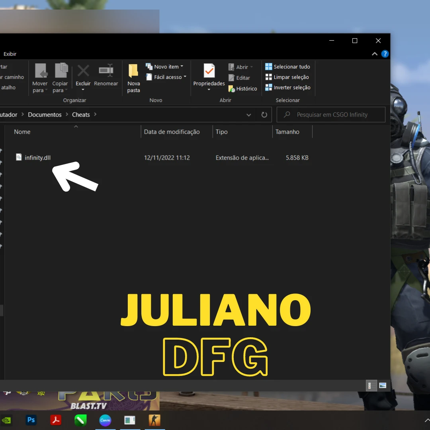
Task: Open the Excluir dropdown arrow
Action: (83, 90)
